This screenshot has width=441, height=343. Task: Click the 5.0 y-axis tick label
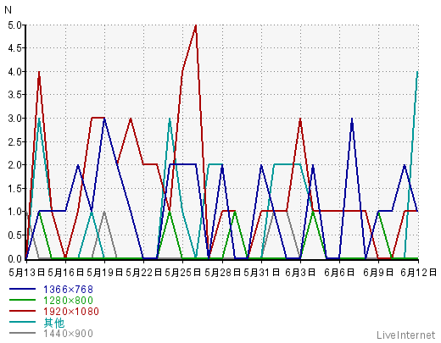click(x=14, y=25)
